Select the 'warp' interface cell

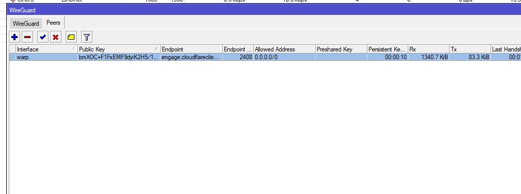pyautogui.click(x=46, y=57)
